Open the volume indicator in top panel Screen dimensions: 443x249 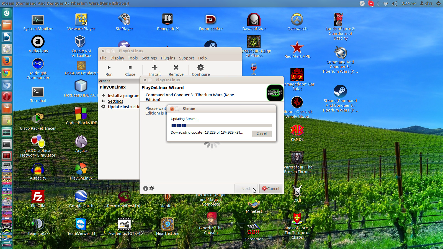click(x=395, y=3)
